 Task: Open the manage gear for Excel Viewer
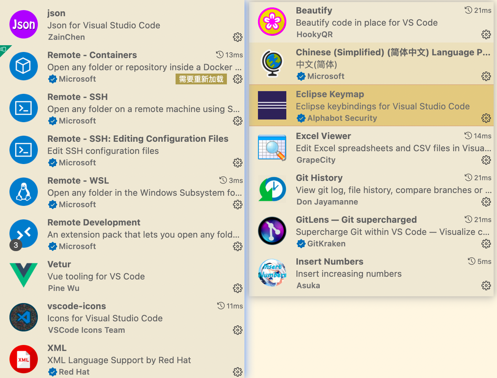[486, 160]
